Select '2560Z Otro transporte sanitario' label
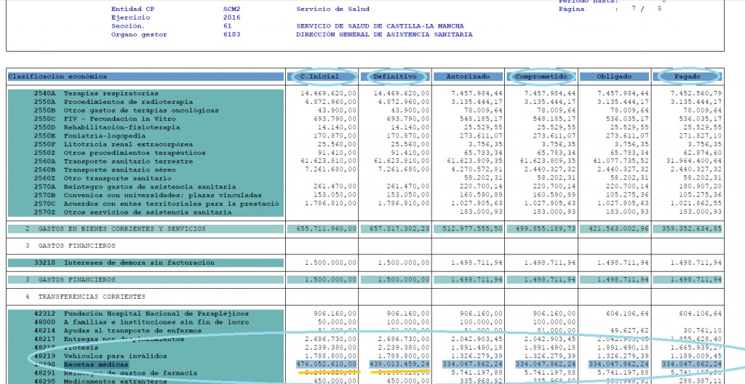The height and width of the screenshot is (384, 745). point(103,178)
